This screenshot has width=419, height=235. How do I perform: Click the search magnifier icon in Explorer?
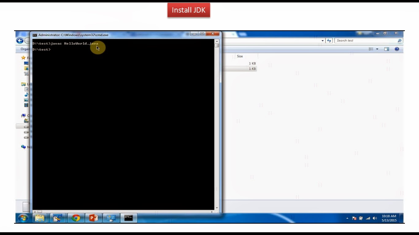[x=399, y=40]
